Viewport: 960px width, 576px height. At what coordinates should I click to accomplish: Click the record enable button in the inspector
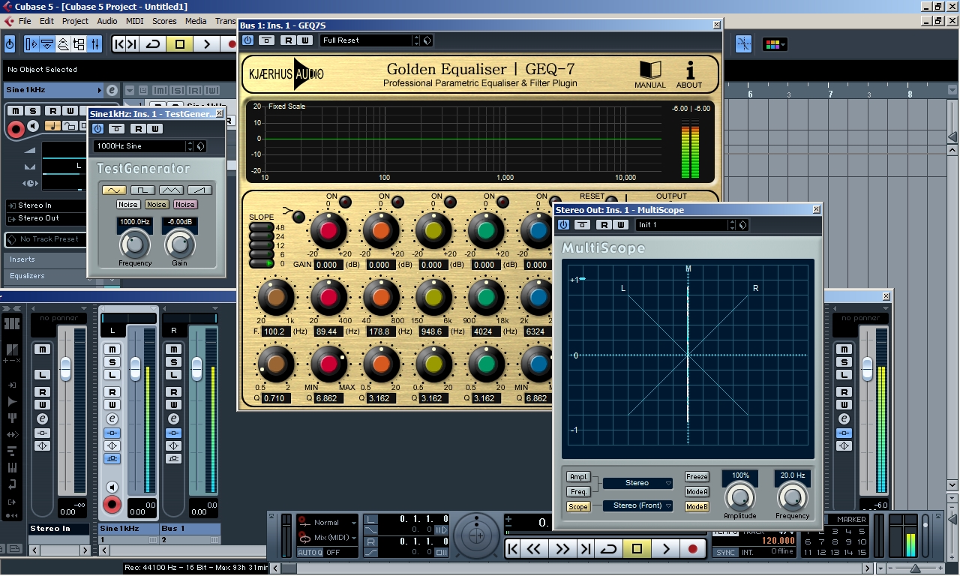click(x=15, y=130)
